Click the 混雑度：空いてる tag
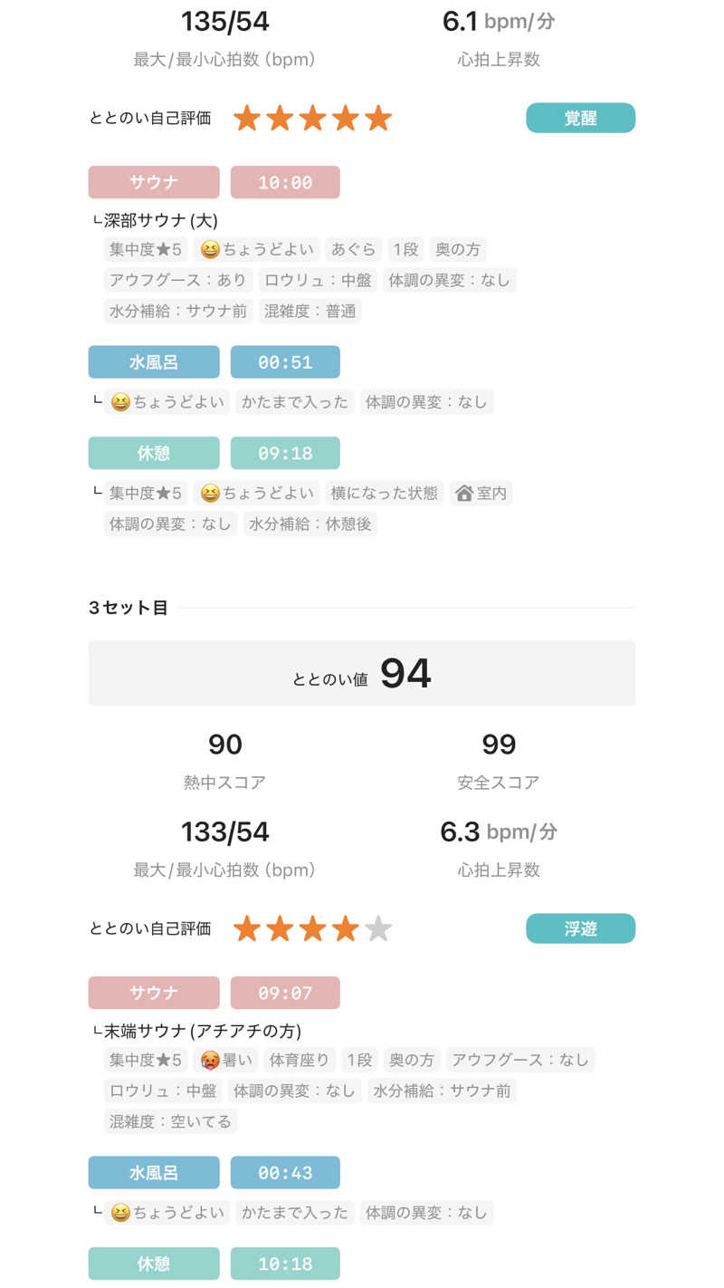The height and width of the screenshot is (1288, 724). [x=170, y=1121]
